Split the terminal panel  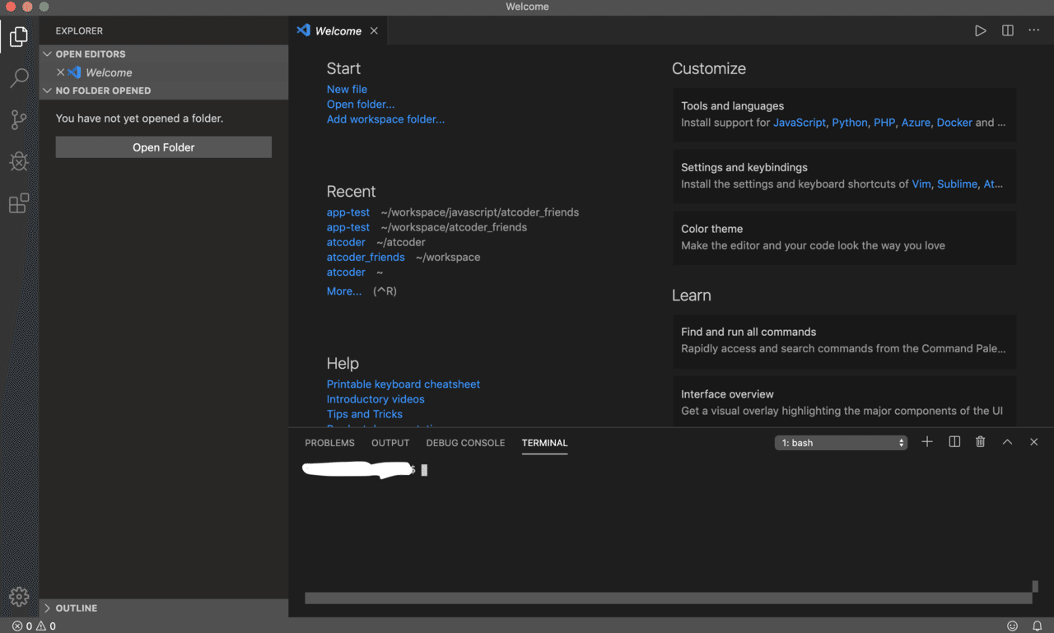tap(954, 442)
